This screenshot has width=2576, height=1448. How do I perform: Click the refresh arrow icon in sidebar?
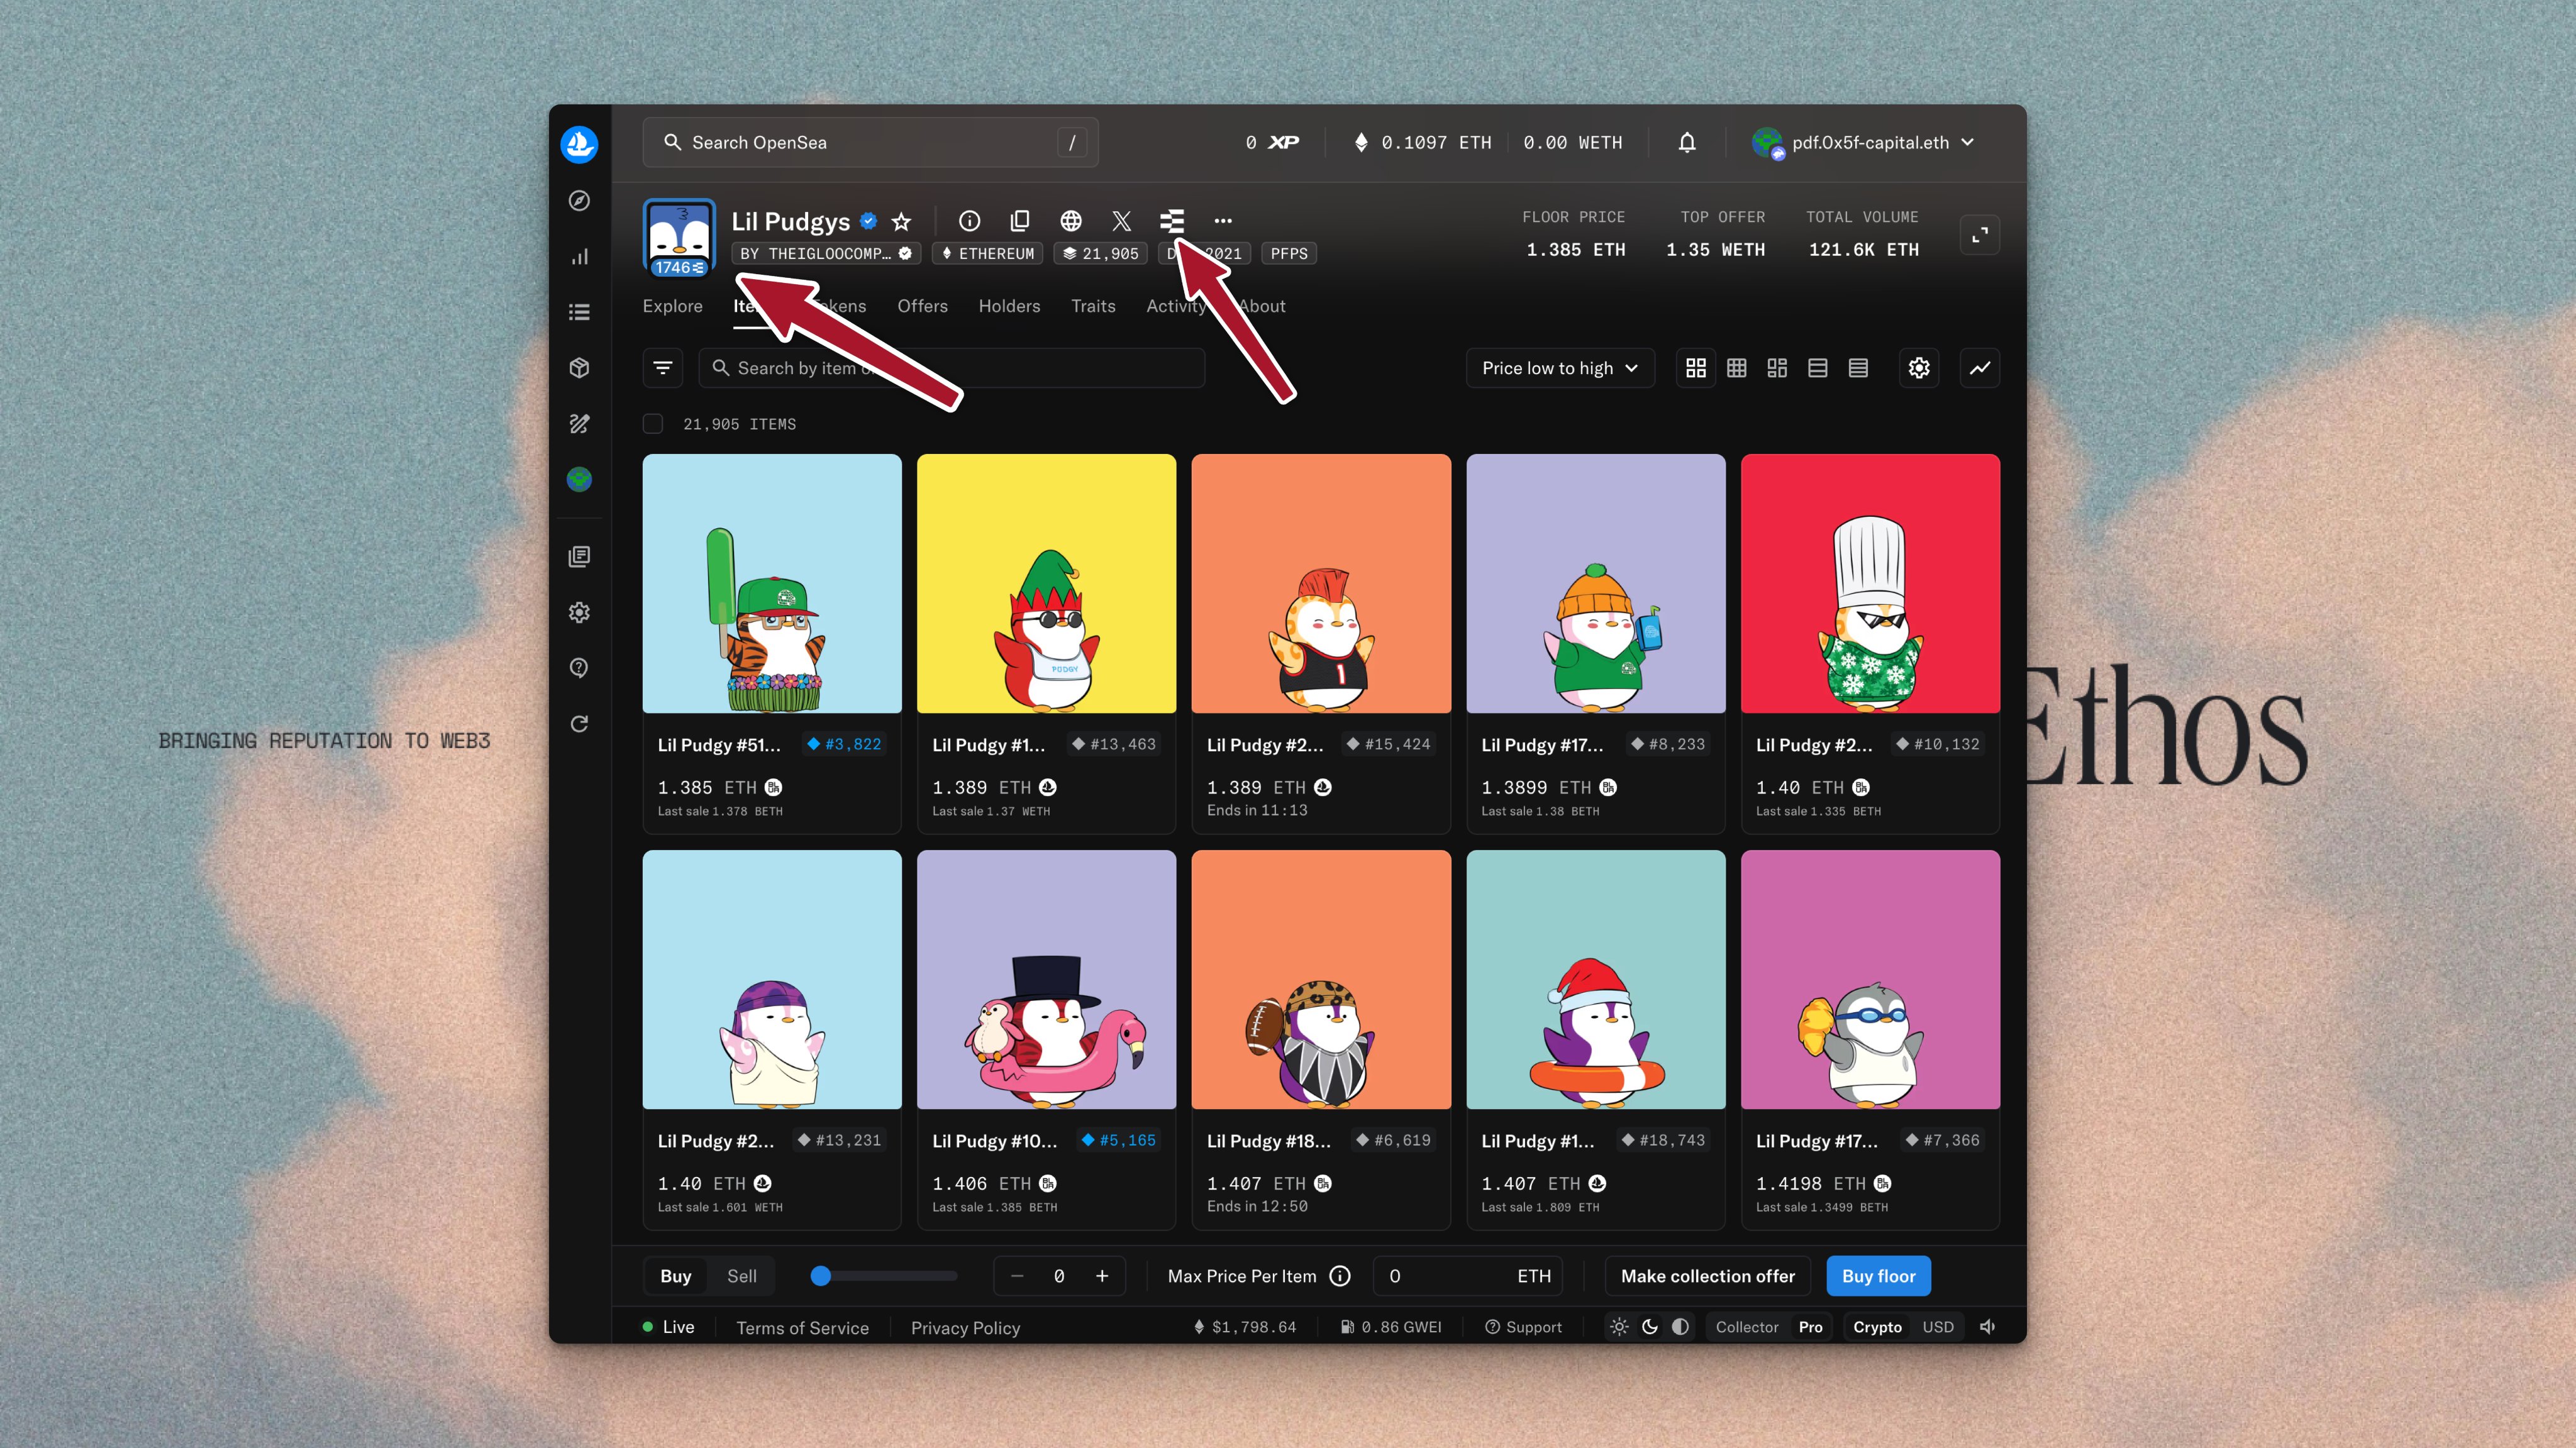tap(579, 724)
